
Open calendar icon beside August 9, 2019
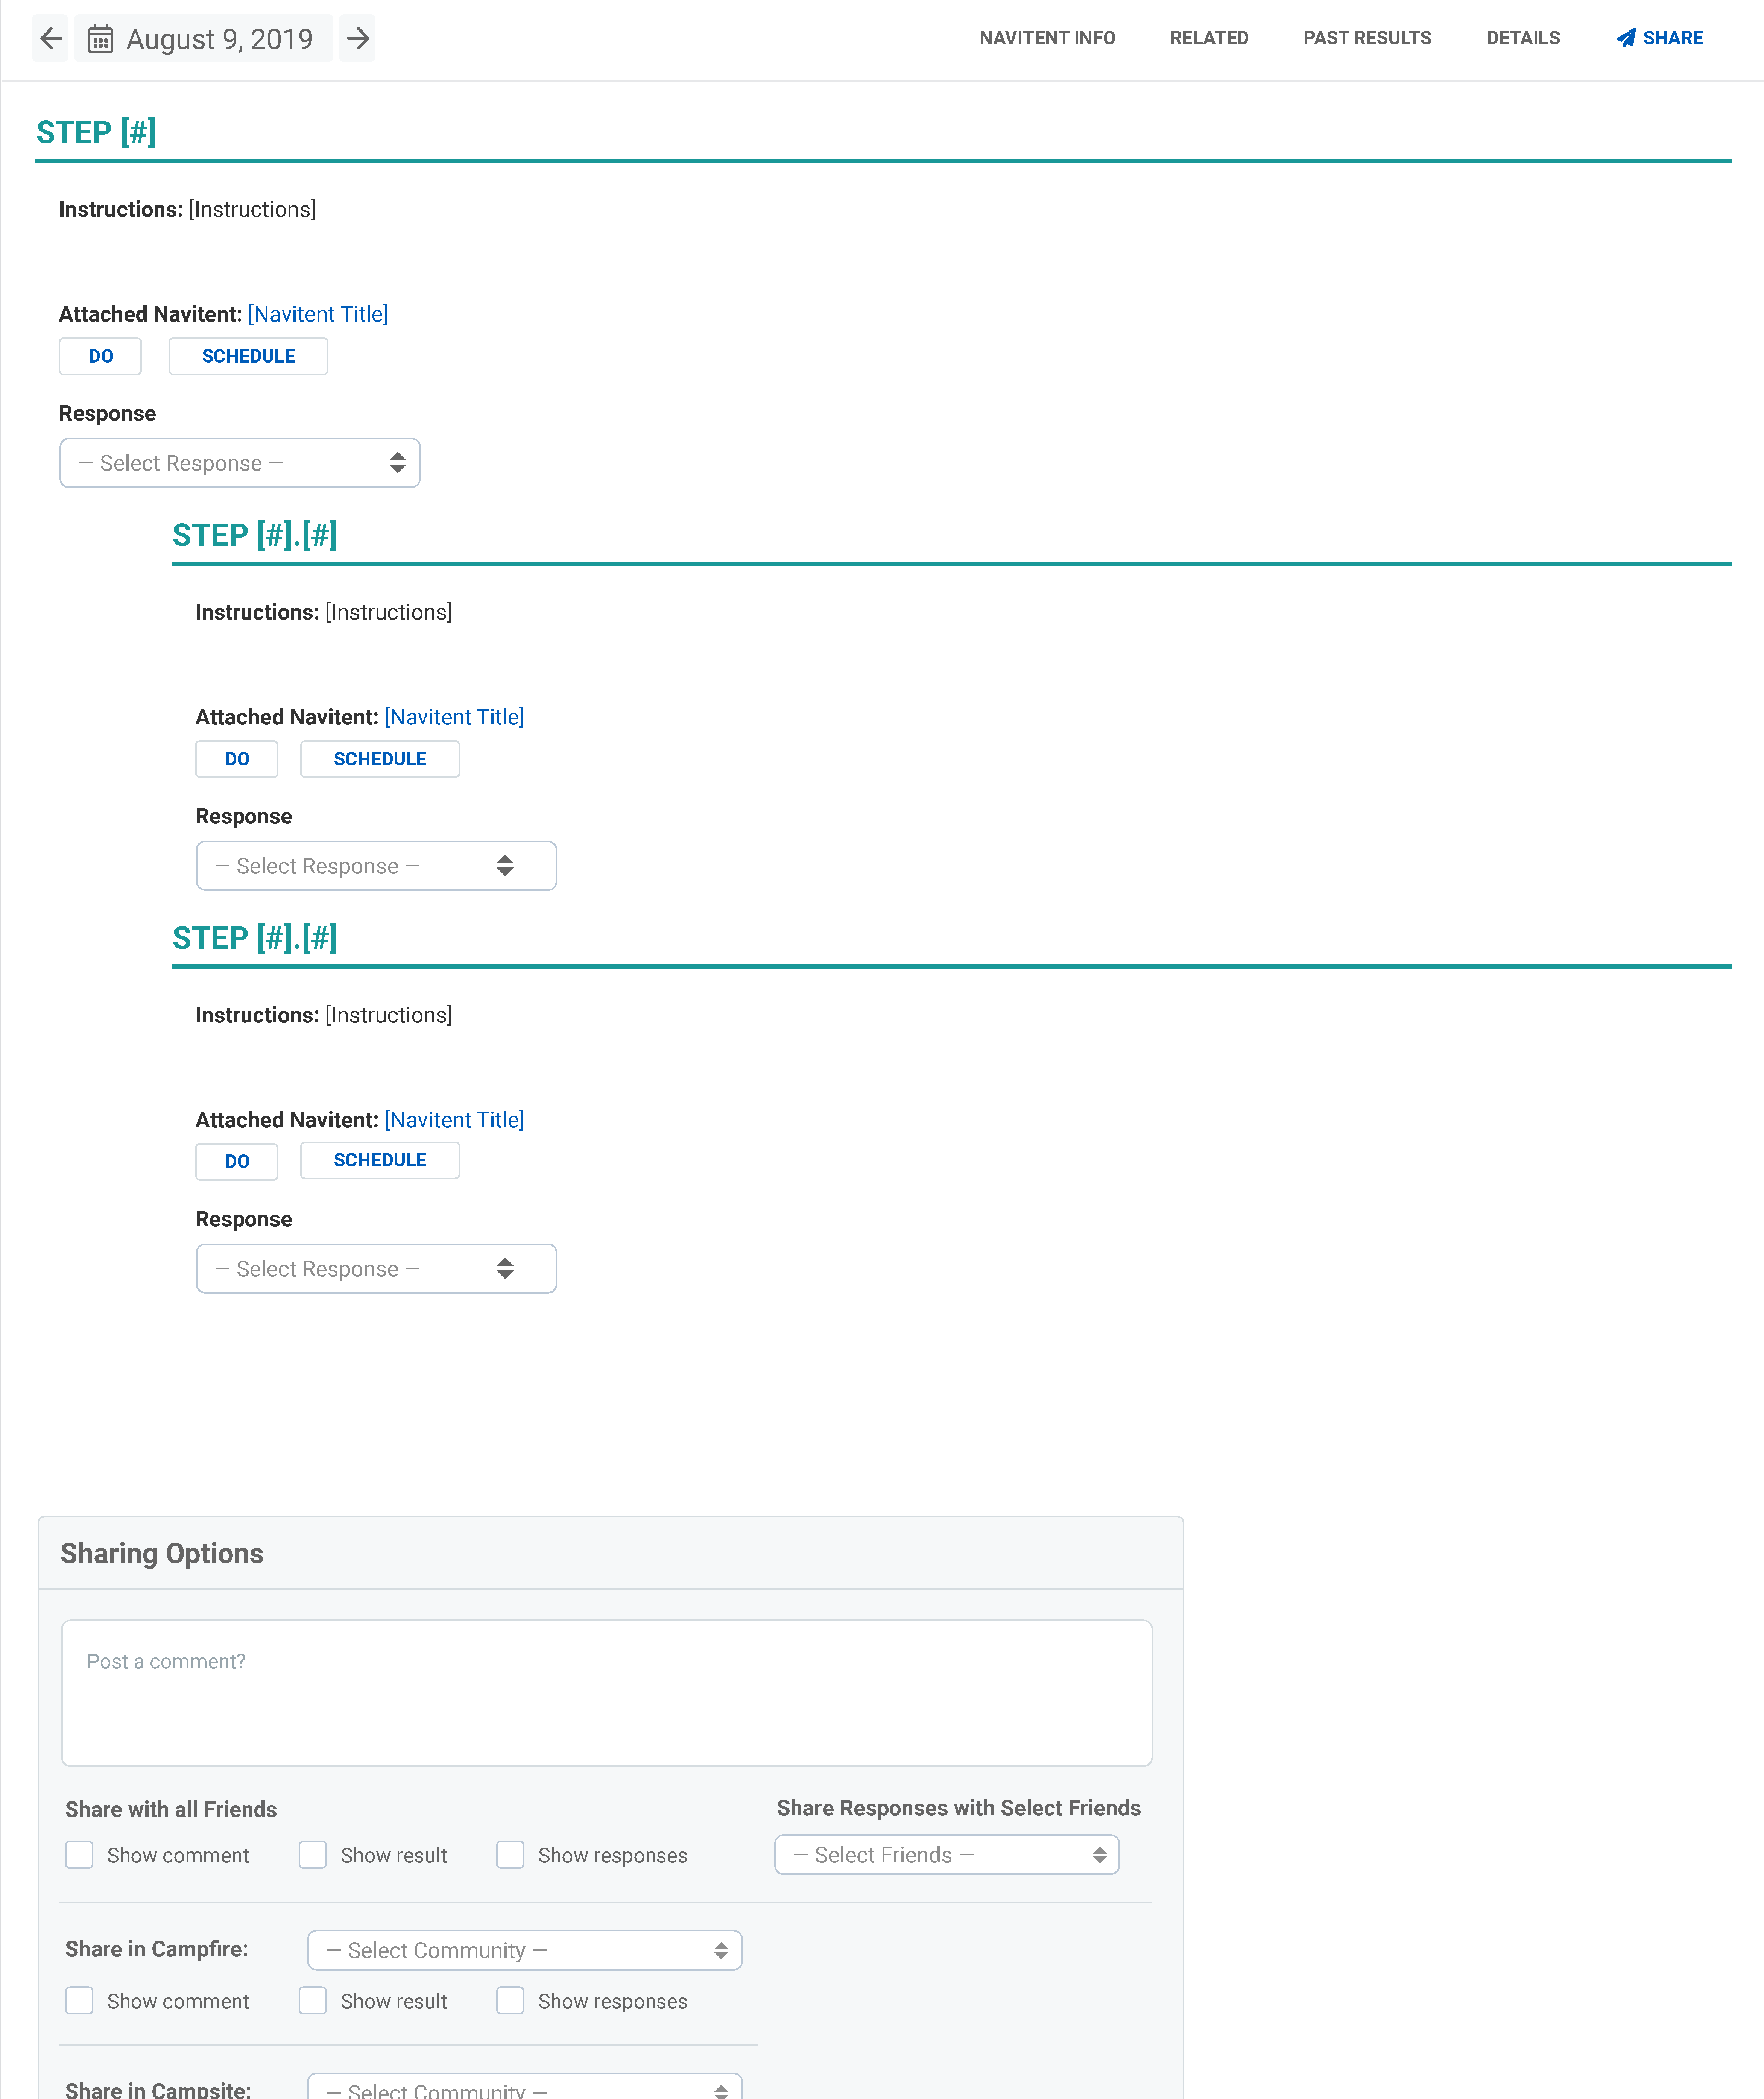pyautogui.click(x=100, y=39)
